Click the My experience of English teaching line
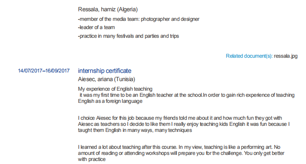Screen dimensions: 306x164 [x=115, y=89]
